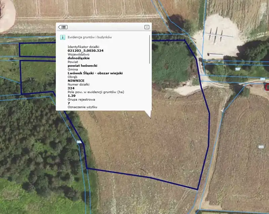This screenshot has height=214, width=269.
Task: Click the popup's empty header bar
Action: tap(104, 27)
